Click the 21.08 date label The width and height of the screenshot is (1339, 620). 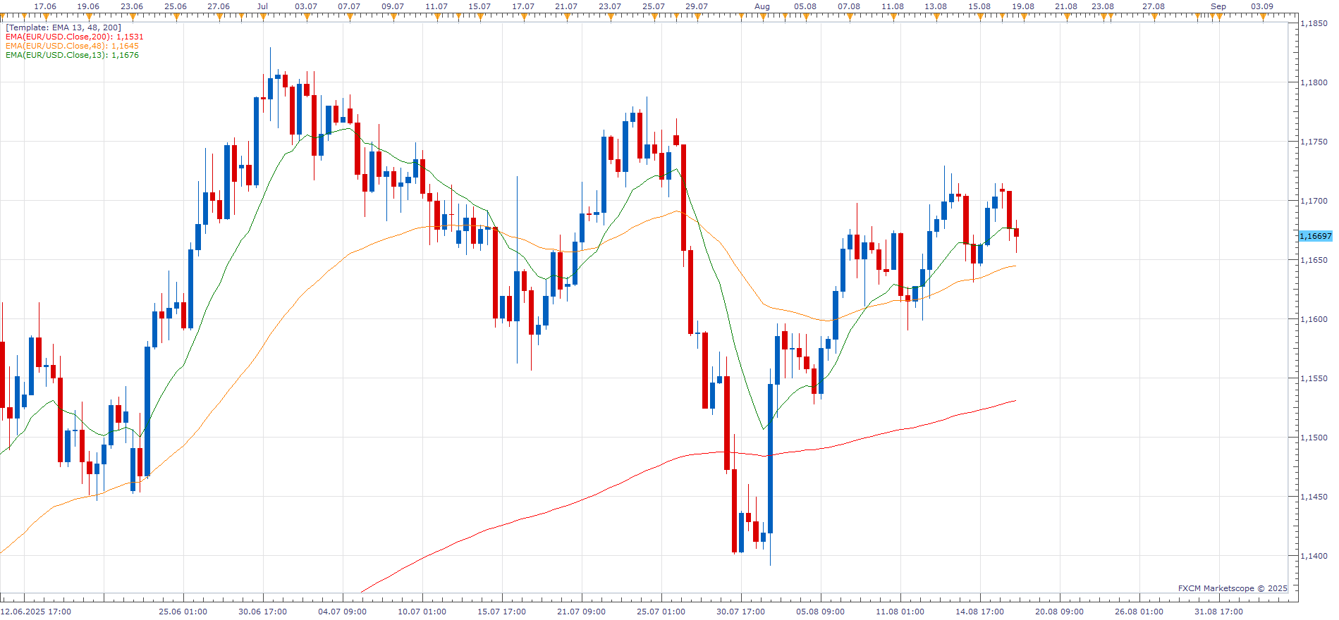click(1066, 6)
